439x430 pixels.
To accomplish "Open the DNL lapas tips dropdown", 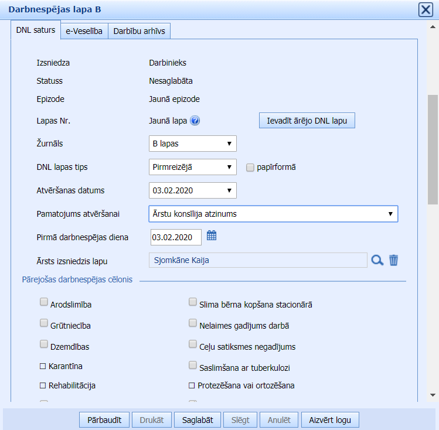I will click(193, 167).
